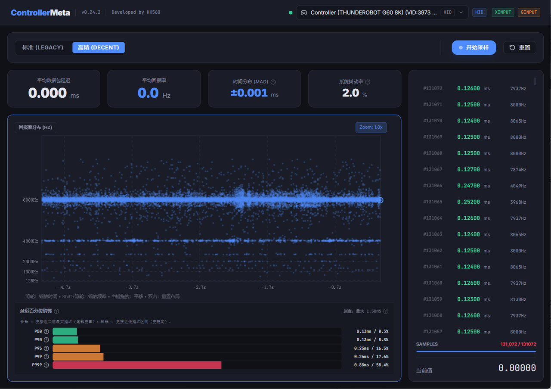The image size is (551, 389).
Task: Click the question mark icon beside P50
Action: (x=46, y=332)
